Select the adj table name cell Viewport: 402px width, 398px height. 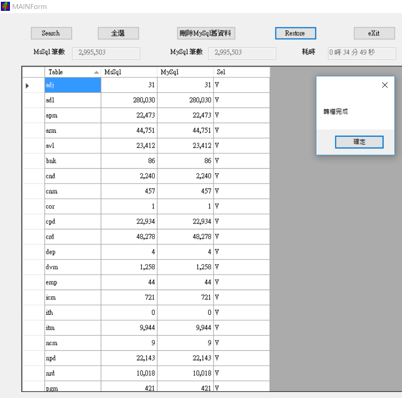73,85
